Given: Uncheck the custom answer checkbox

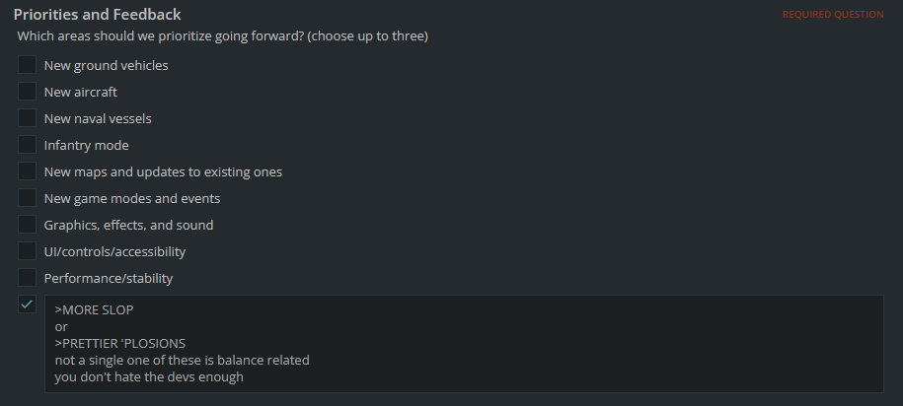Looking at the screenshot, I should (27, 304).
